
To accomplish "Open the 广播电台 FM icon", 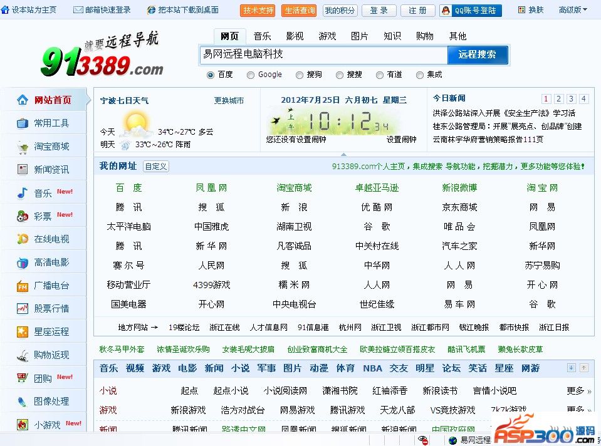I will pos(22,286).
